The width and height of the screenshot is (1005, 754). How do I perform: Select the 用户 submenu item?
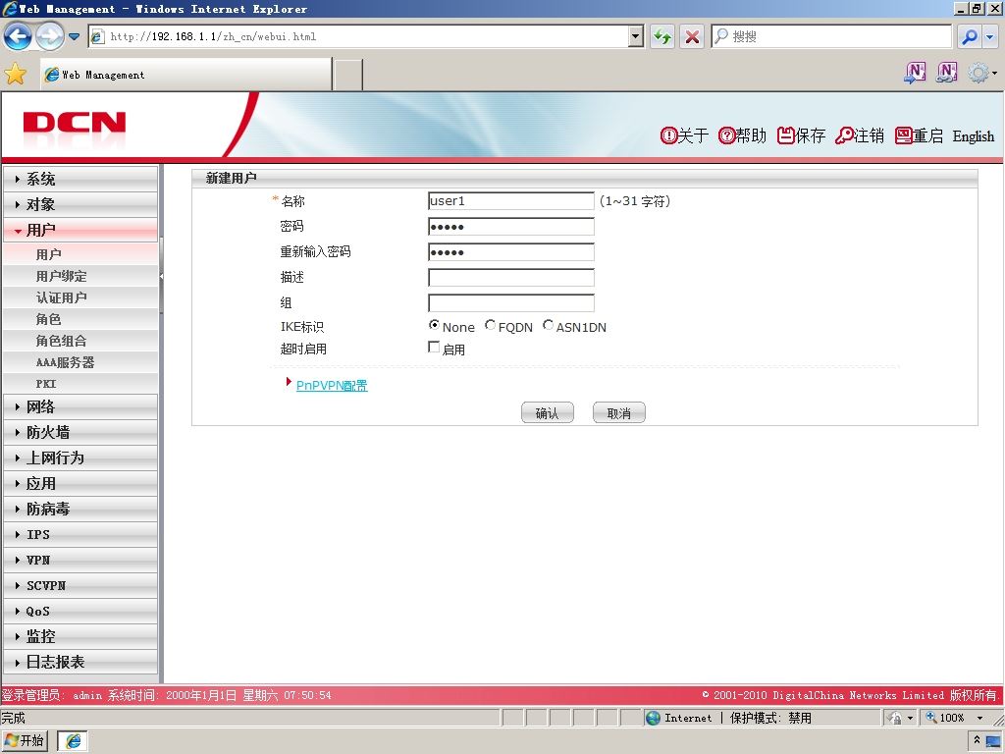(x=80, y=254)
